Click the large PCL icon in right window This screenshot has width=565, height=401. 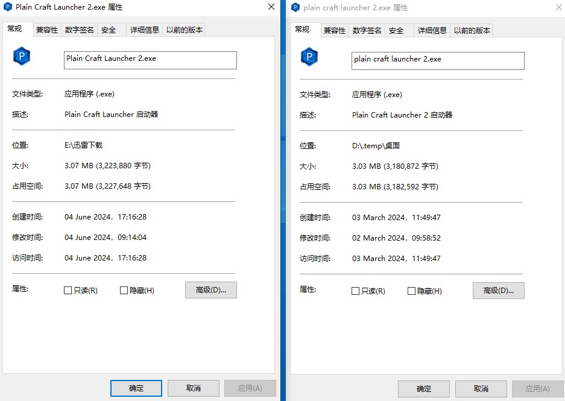click(309, 57)
